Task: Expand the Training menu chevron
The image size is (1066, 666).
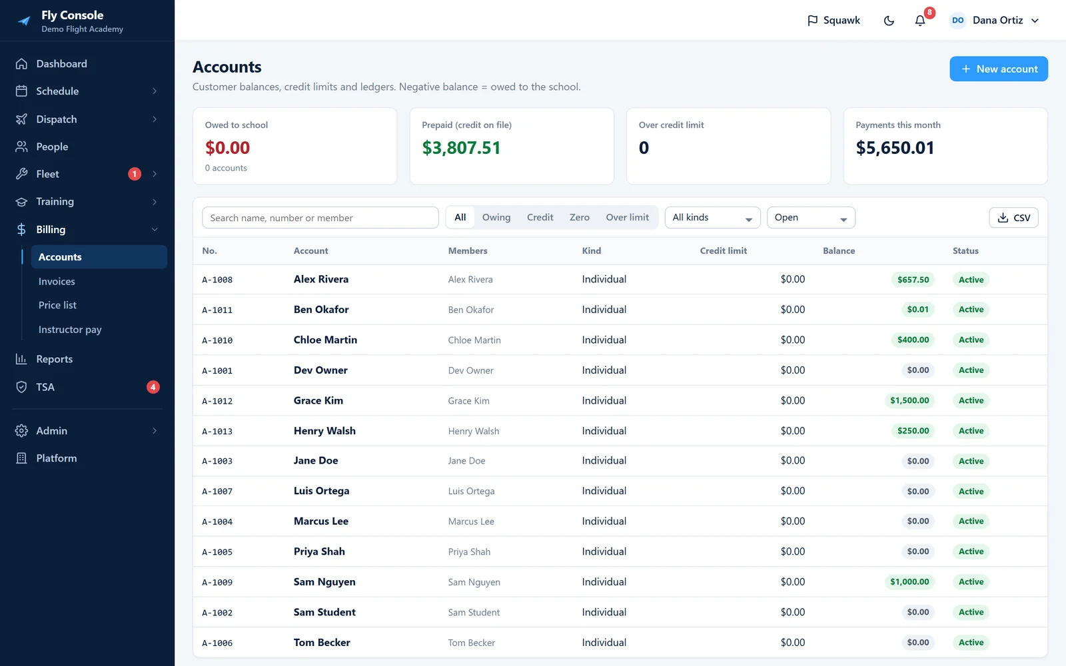Action: (155, 202)
